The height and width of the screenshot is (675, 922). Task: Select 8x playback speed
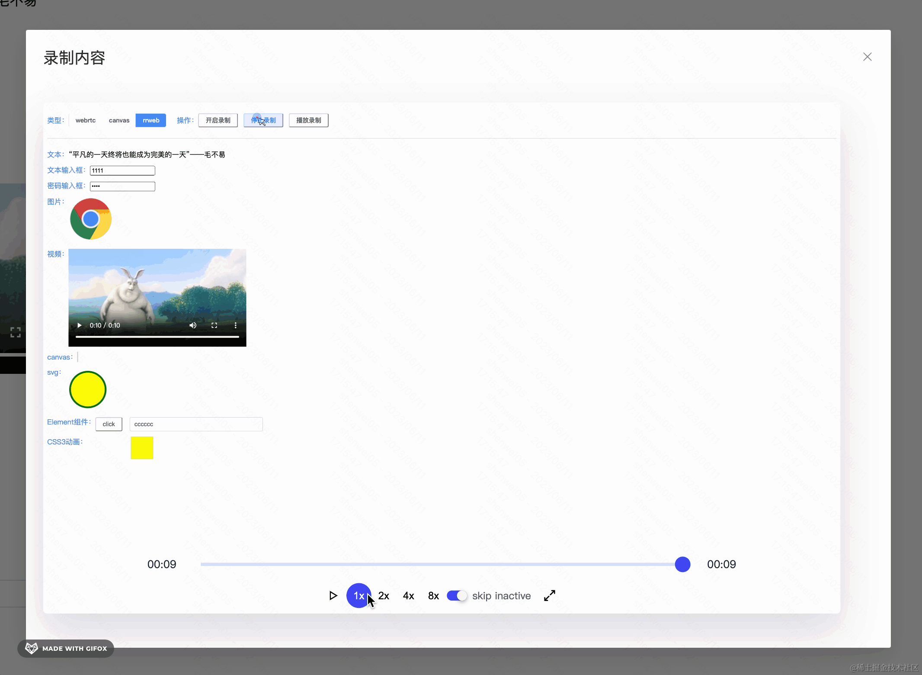pos(433,596)
